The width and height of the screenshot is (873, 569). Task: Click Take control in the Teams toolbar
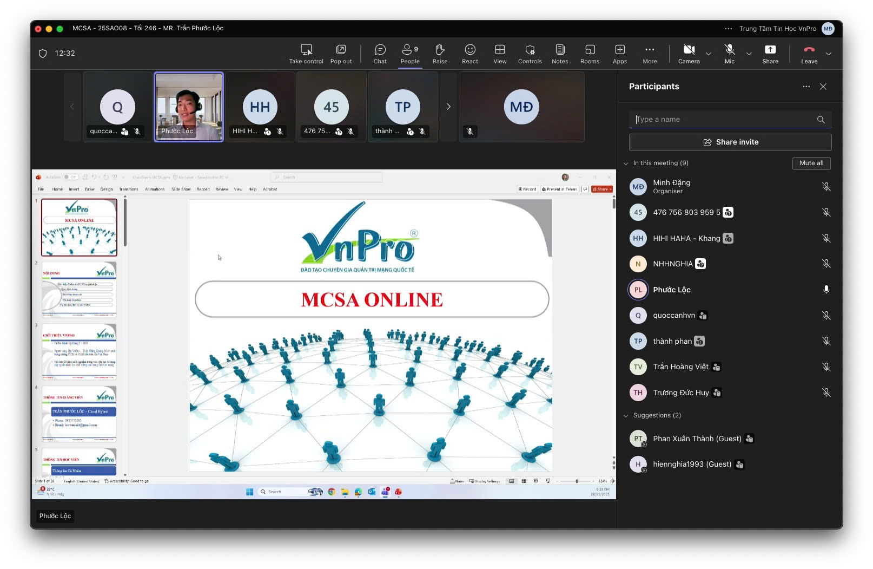(x=306, y=54)
